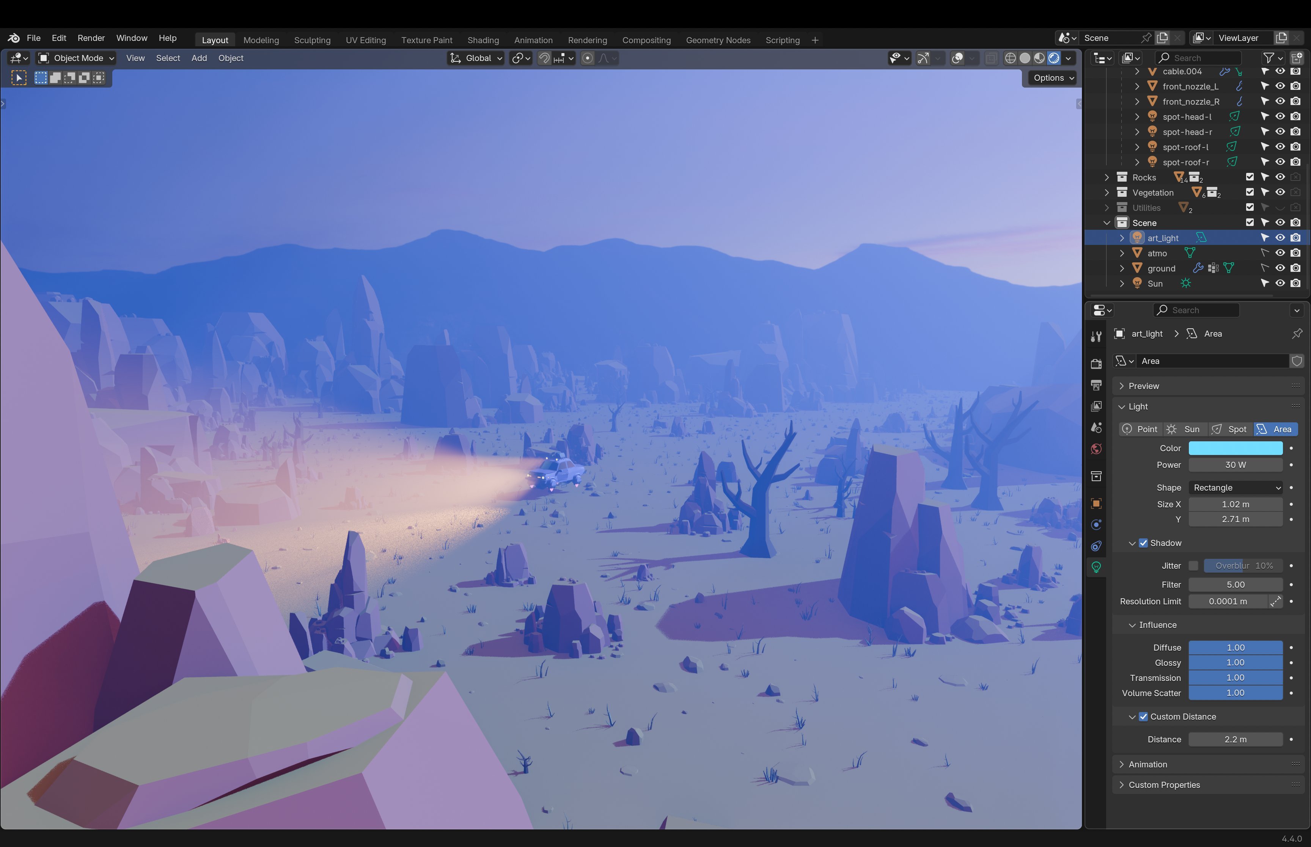Image resolution: width=1311 pixels, height=847 pixels.
Task: Switch viewport shading to Wireframe
Action: click(x=1010, y=58)
